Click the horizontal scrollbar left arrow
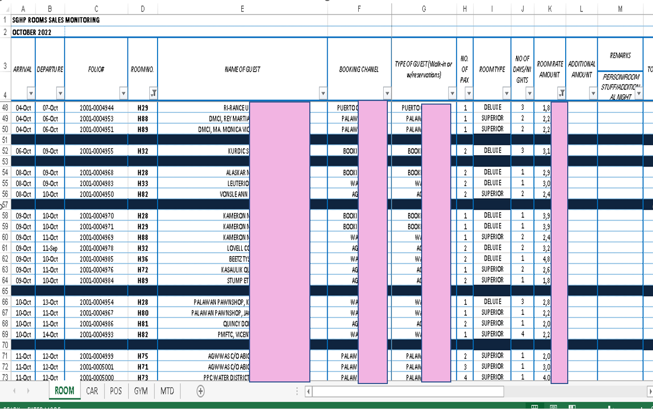This screenshot has width=653, height=409. [308, 391]
